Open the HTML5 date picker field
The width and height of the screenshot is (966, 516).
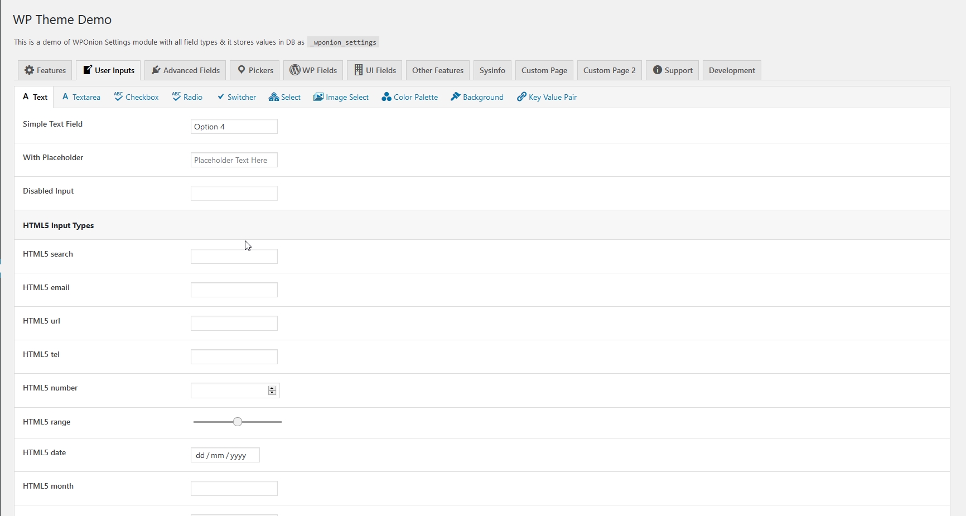coord(225,455)
